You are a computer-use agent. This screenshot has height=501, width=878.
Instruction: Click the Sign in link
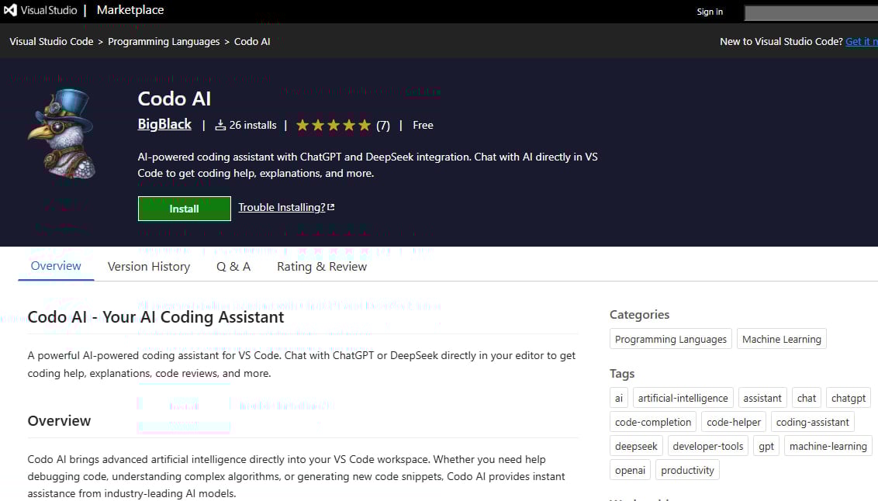click(x=709, y=12)
